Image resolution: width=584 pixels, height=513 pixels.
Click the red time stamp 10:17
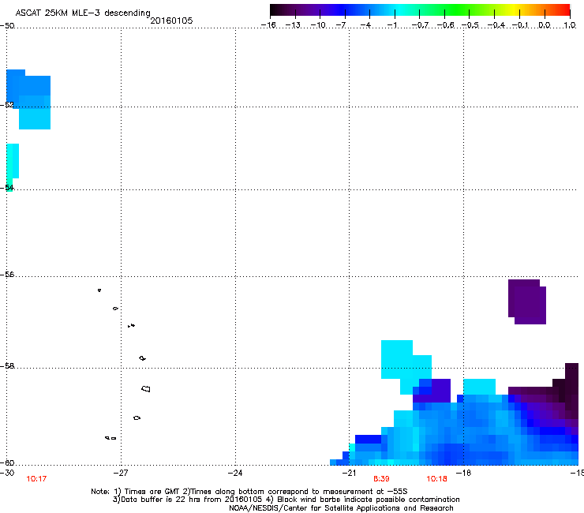click(x=36, y=479)
